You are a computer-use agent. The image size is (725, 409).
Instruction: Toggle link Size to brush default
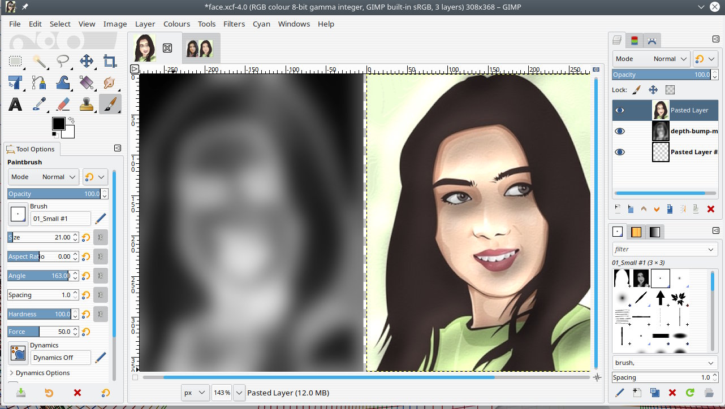(x=101, y=237)
